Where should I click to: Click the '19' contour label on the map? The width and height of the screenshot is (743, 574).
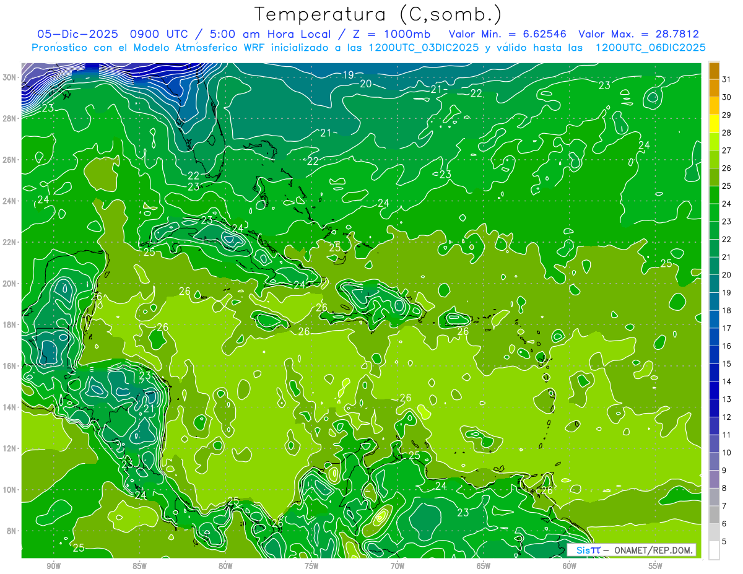pyautogui.click(x=348, y=75)
